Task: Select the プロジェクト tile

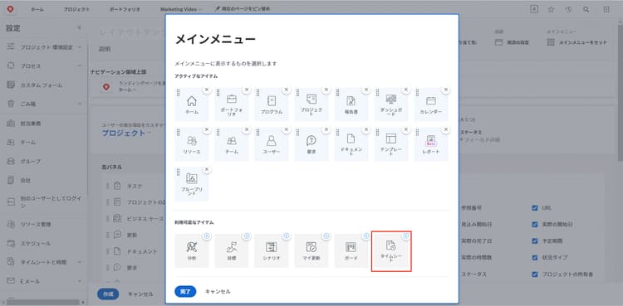Action: click(x=311, y=104)
